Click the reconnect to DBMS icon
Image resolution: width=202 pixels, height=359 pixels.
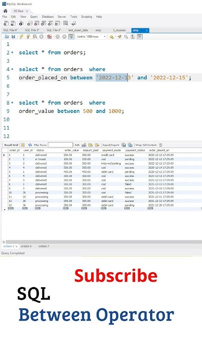(x=74, y=23)
